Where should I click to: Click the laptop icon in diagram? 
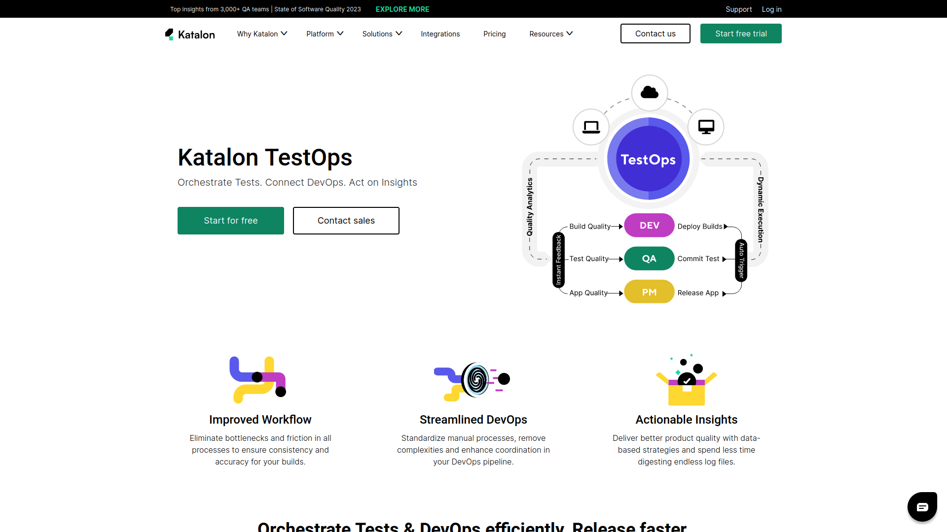pos(591,127)
